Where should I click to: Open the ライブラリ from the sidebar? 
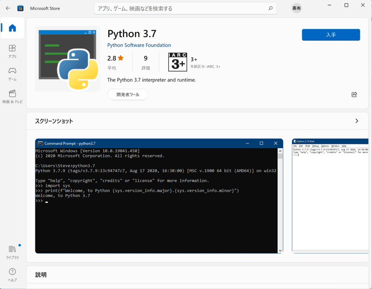point(12,251)
